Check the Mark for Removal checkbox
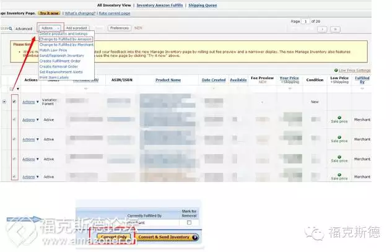This screenshot has height=252, width=392. pos(189,222)
